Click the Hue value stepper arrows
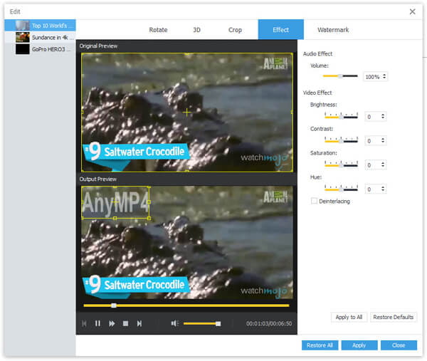The image size is (427, 361). (383, 189)
